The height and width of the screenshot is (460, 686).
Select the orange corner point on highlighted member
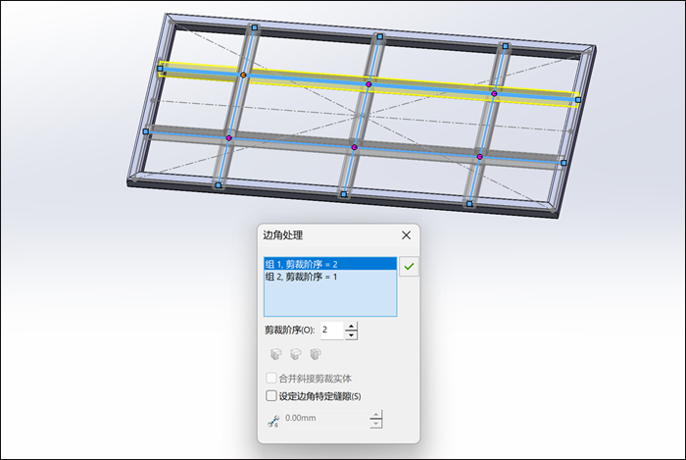tap(244, 75)
